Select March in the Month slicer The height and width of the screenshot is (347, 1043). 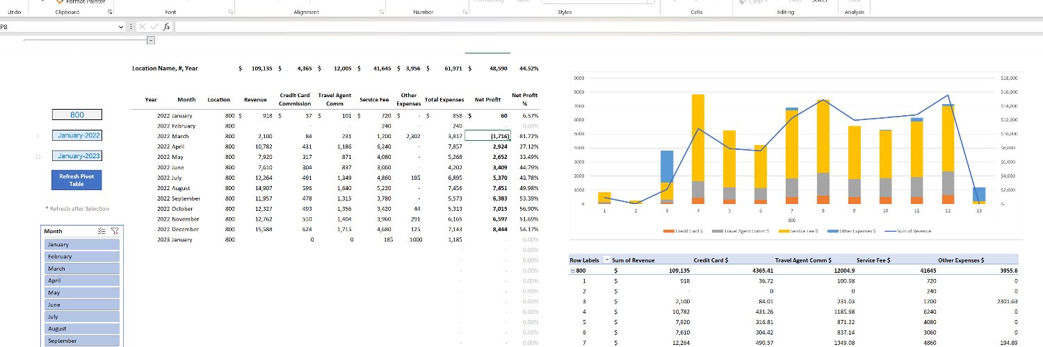click(x=82, y=269)
